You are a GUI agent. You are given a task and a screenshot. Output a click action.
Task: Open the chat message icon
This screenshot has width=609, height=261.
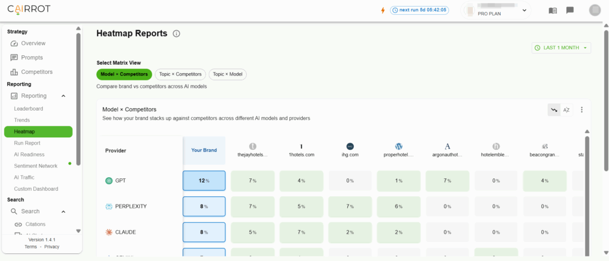coord(570,10)
